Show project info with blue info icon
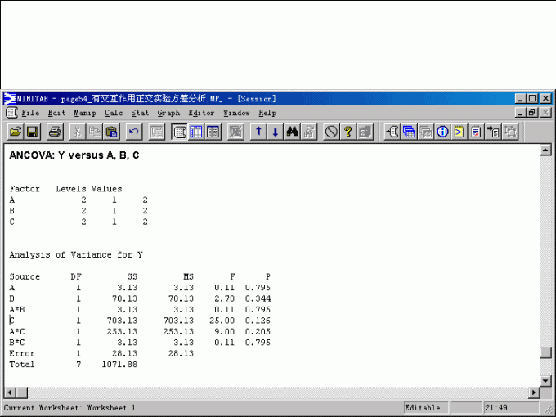 coord(443,132)
